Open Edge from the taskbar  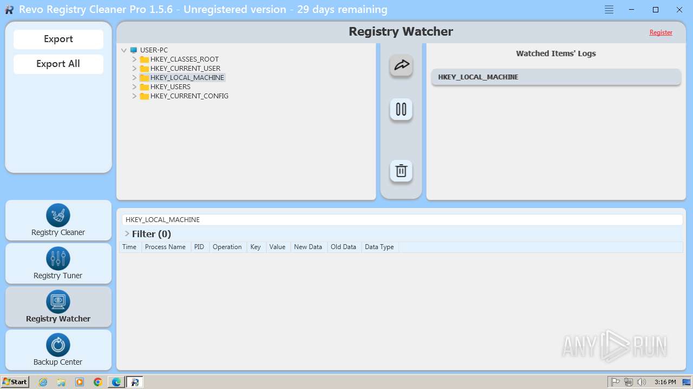(116, 382)
